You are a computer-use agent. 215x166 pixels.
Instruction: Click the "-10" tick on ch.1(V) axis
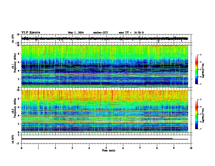click(18, 43)
